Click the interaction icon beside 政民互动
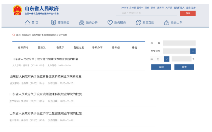The width and height of the screenshot is (212, 132). click(138, 23)
